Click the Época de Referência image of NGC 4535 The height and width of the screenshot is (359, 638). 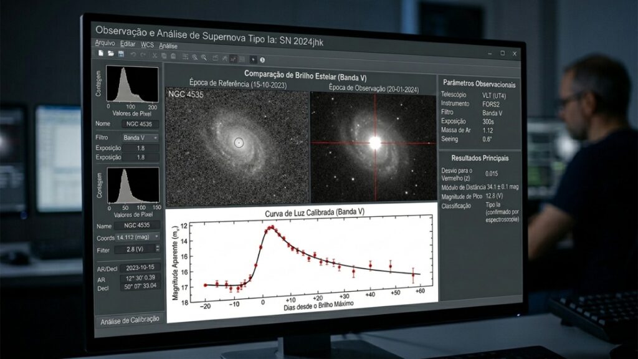coord(237,147)
